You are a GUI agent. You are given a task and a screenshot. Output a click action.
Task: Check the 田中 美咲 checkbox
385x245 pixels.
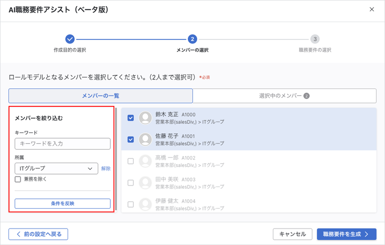coord(131,183)
